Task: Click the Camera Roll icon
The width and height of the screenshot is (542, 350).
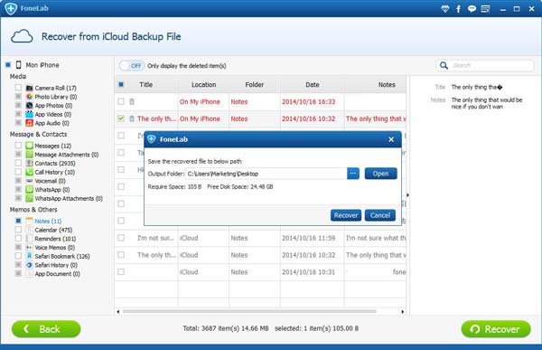Action: pyautogui.click(x=30, y=88)
